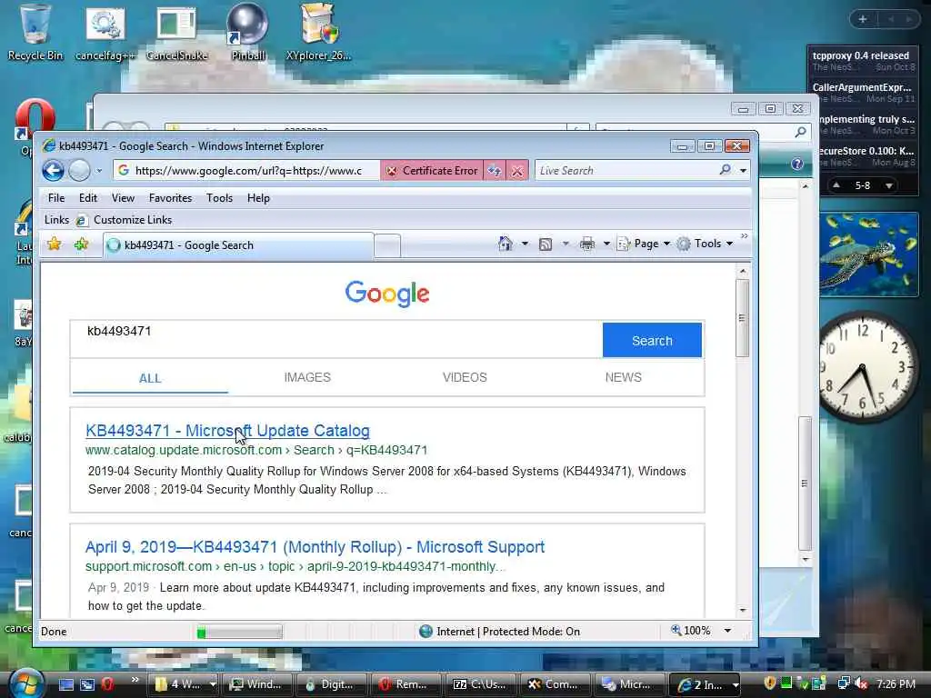
Task: Select the NEWS results tab
Action: tap(623, 377)
